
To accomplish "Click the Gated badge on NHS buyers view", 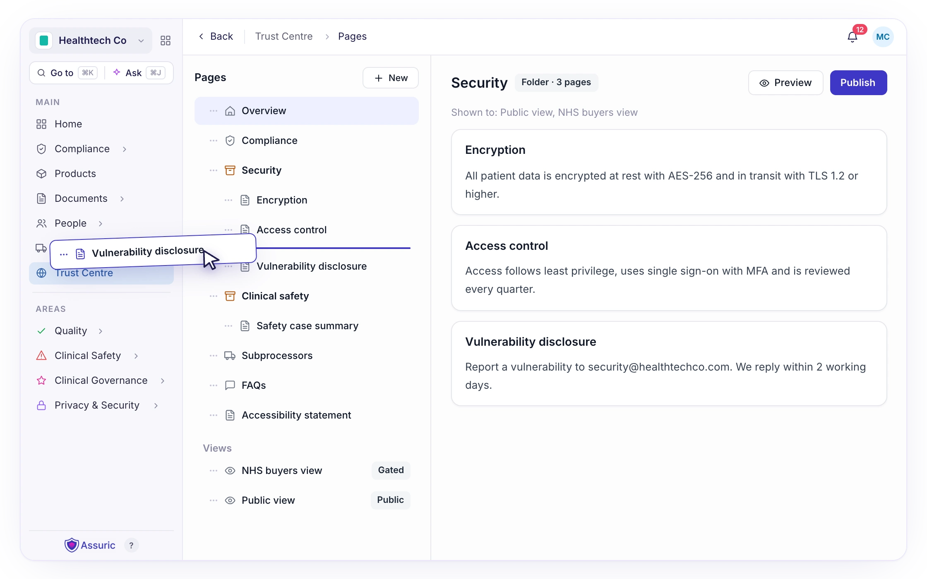I will click(x=391, y=470).
